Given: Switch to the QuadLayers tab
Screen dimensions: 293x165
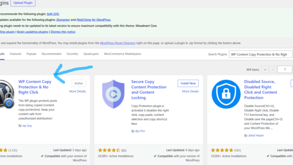Looking at the screenshot, I should pyautogui.click(x=91, y=54).
